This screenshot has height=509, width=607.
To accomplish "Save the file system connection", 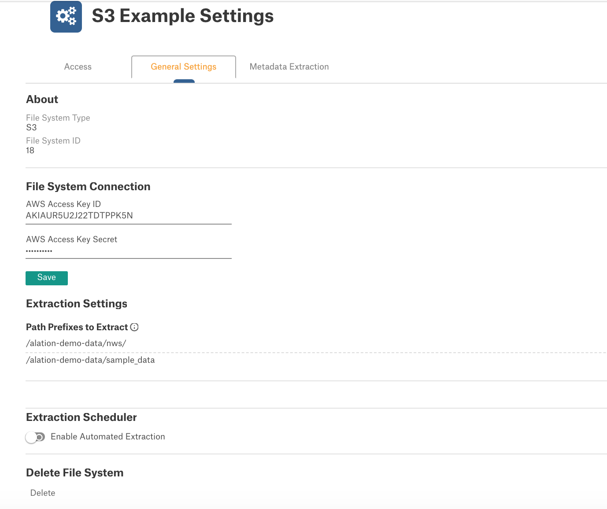I will pyautogui.click(x=47, y=278).
